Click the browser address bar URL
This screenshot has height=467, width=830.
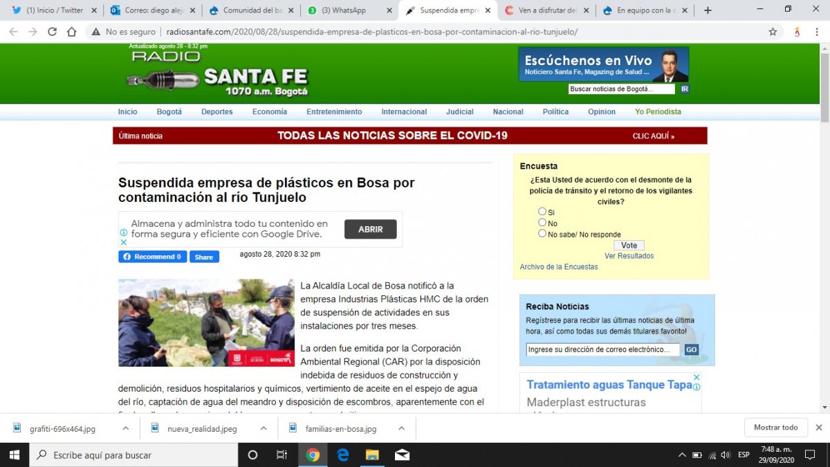[372, 32]
